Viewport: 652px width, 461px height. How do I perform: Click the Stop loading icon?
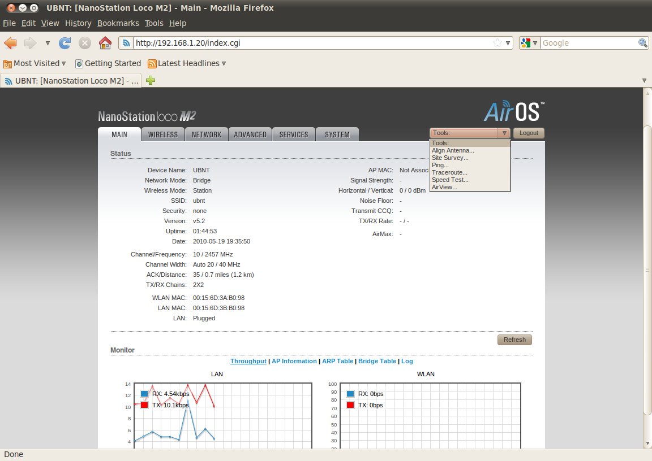(84, 43)
